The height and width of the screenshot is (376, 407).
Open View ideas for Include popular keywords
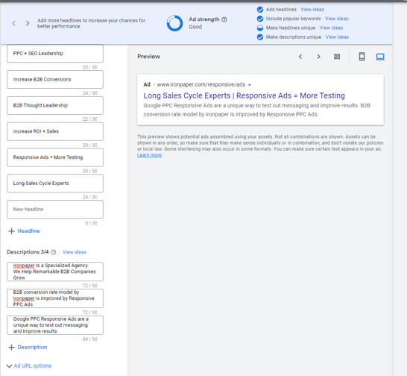click(x=337, y=19)
